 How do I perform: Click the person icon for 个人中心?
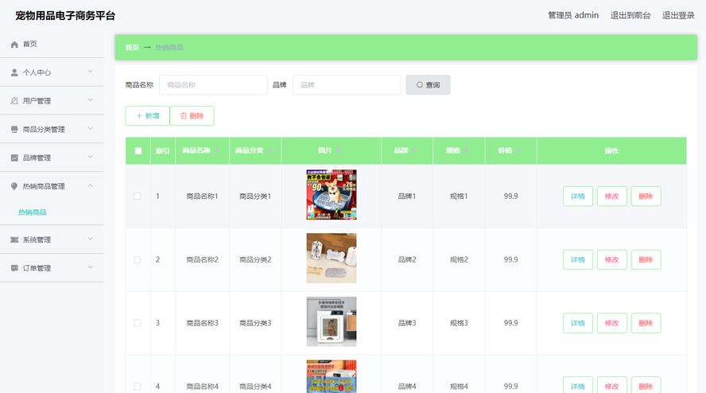pyautogui.click(x=14, y=72)
